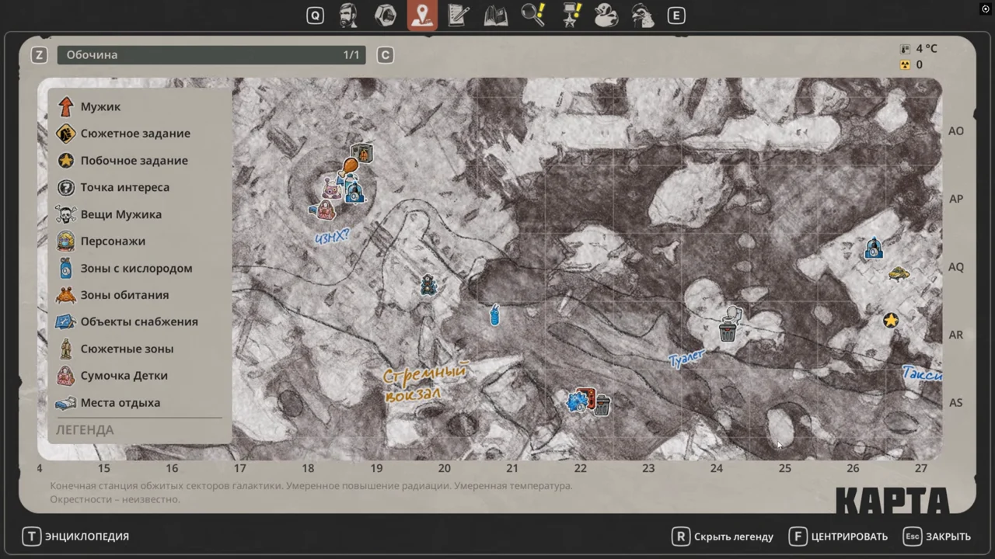Click the Места отдыха legend entry
Viewport: 995px width, 559px height.
109,402
